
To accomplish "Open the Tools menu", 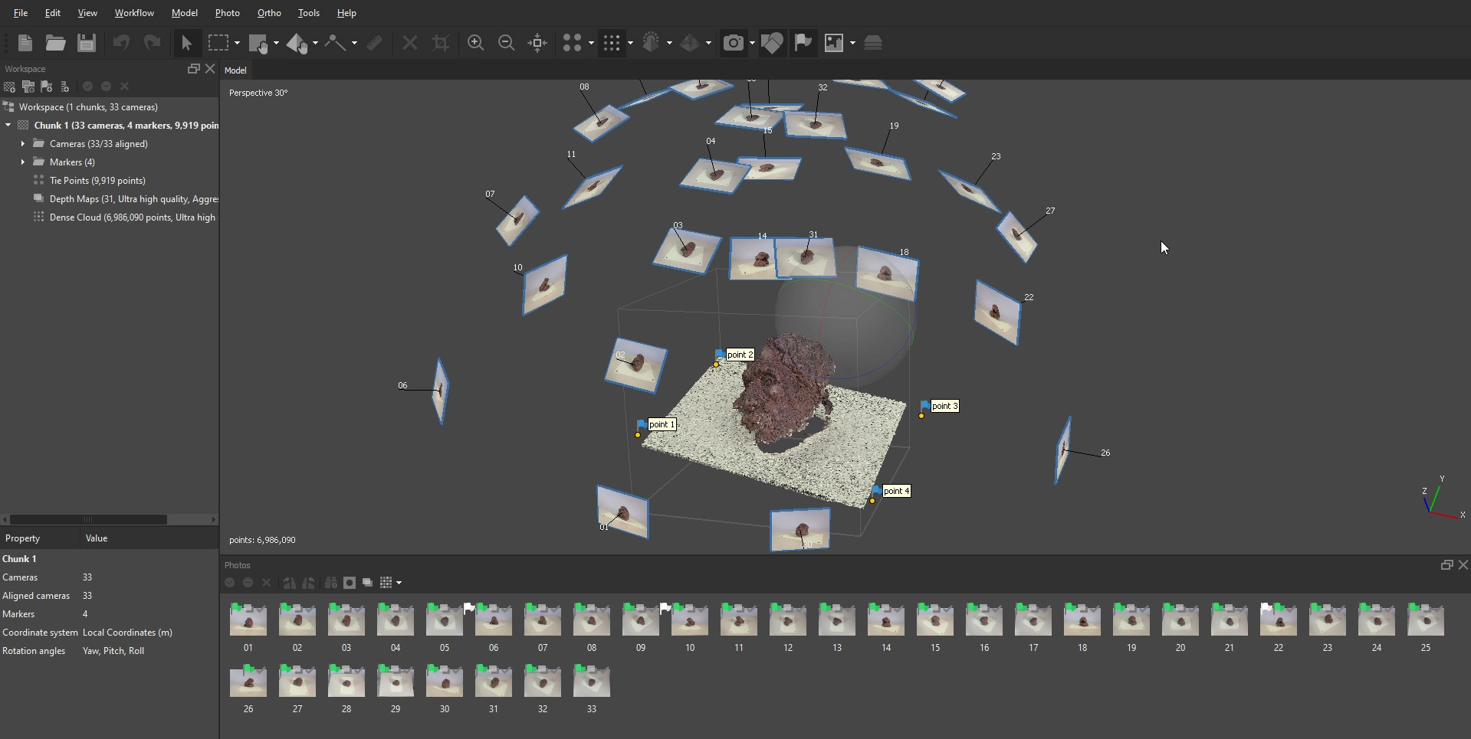I will click(308, 13).
